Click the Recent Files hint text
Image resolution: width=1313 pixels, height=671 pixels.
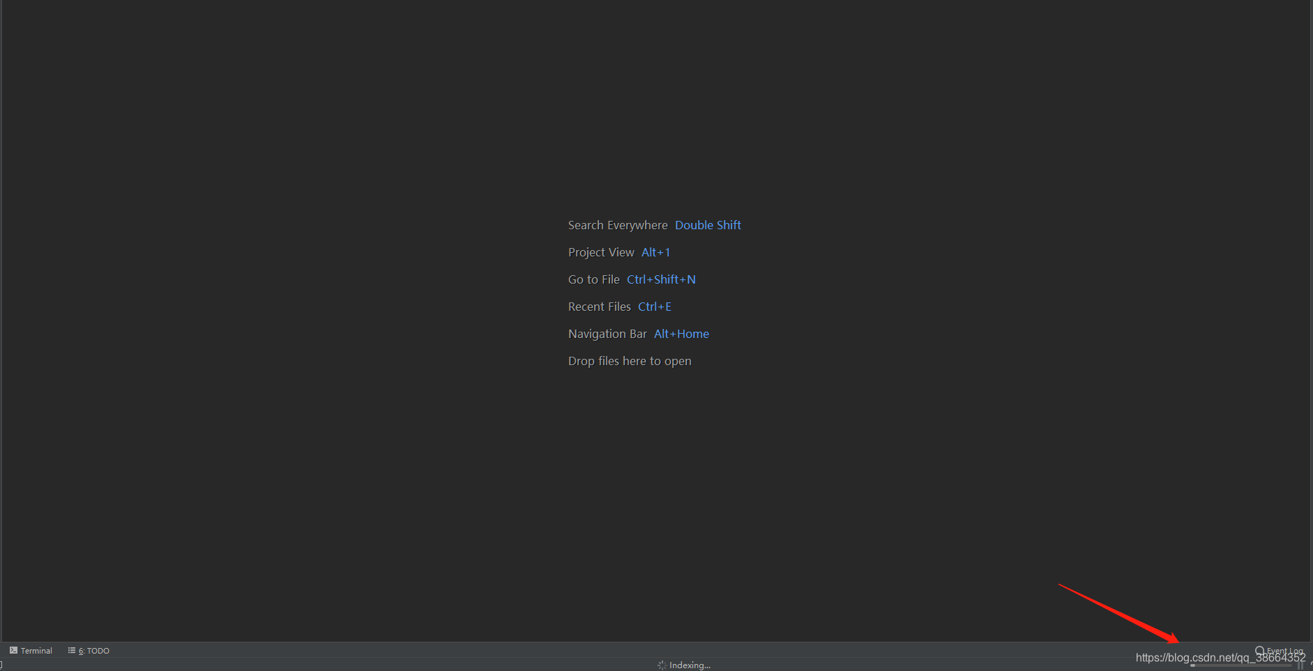pyautogui.click(x=600, y=307)
